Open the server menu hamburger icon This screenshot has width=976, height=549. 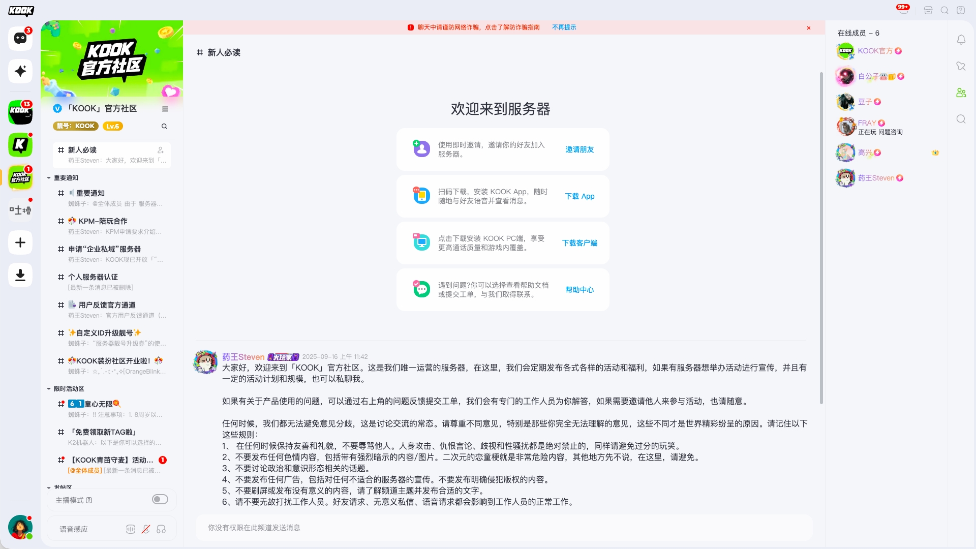(x=165, y=109)
